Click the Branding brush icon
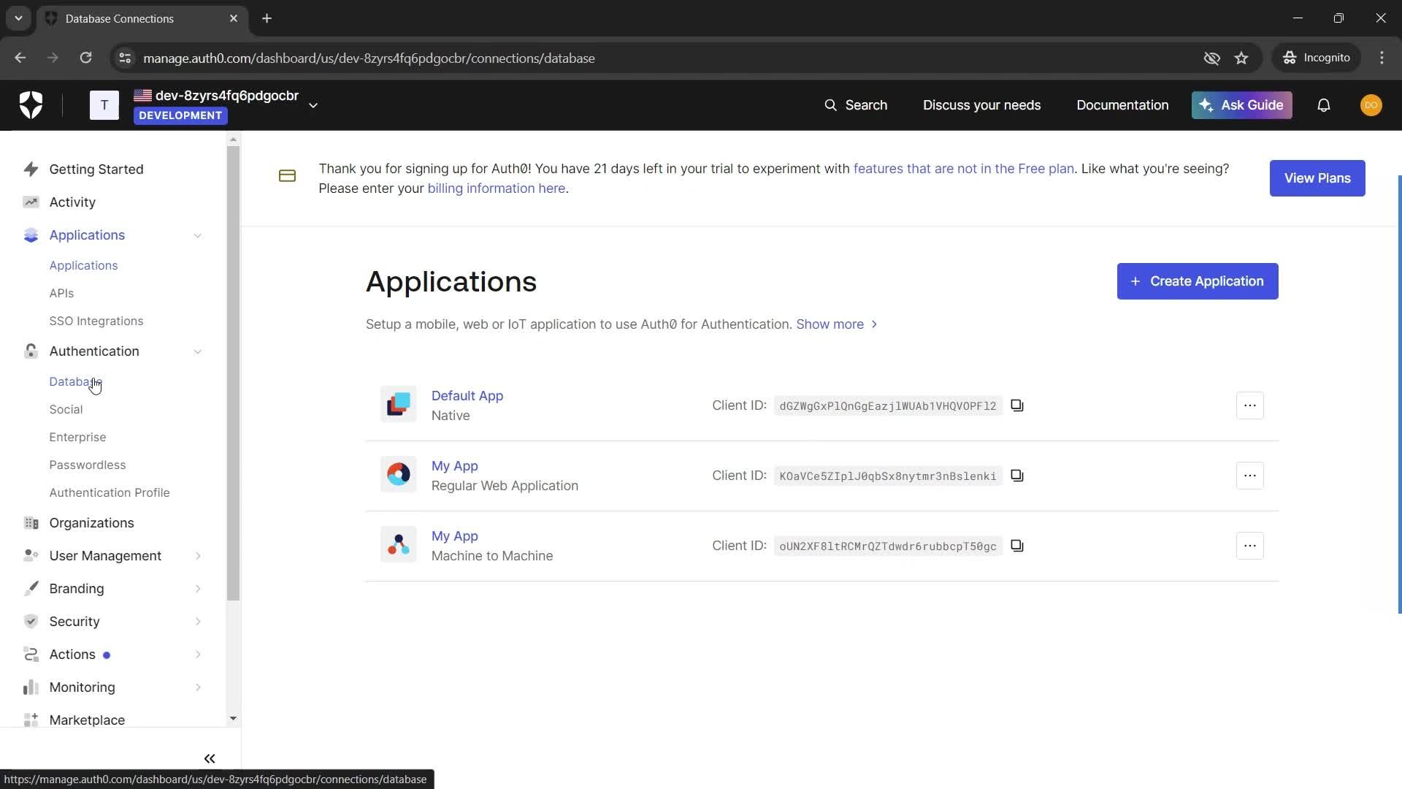 click(x=31, y=589)
